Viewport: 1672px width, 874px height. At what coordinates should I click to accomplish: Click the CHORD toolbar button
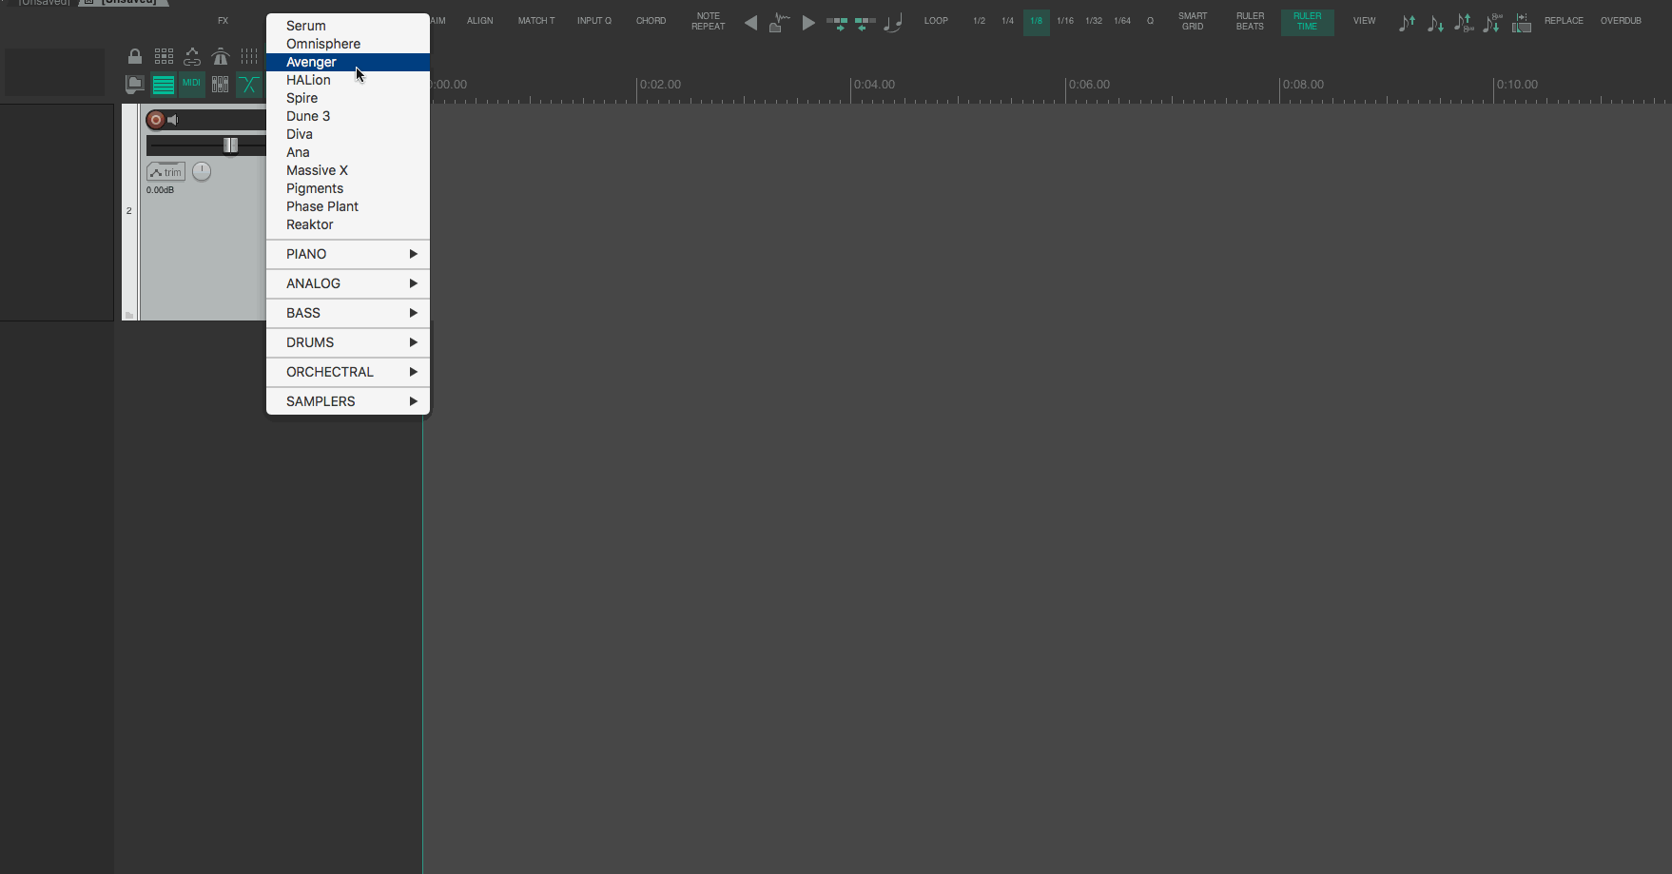[651, 21]
